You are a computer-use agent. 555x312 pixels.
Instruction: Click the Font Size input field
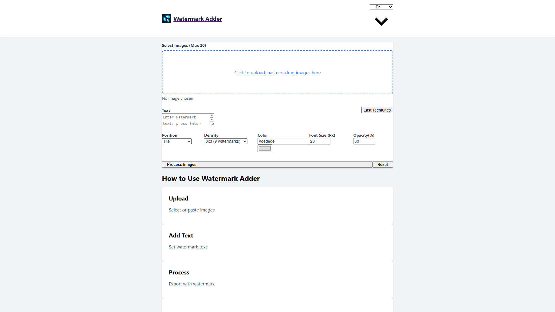tap(319, 141)
